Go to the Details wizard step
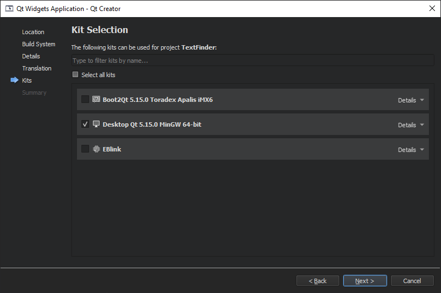 31,56
